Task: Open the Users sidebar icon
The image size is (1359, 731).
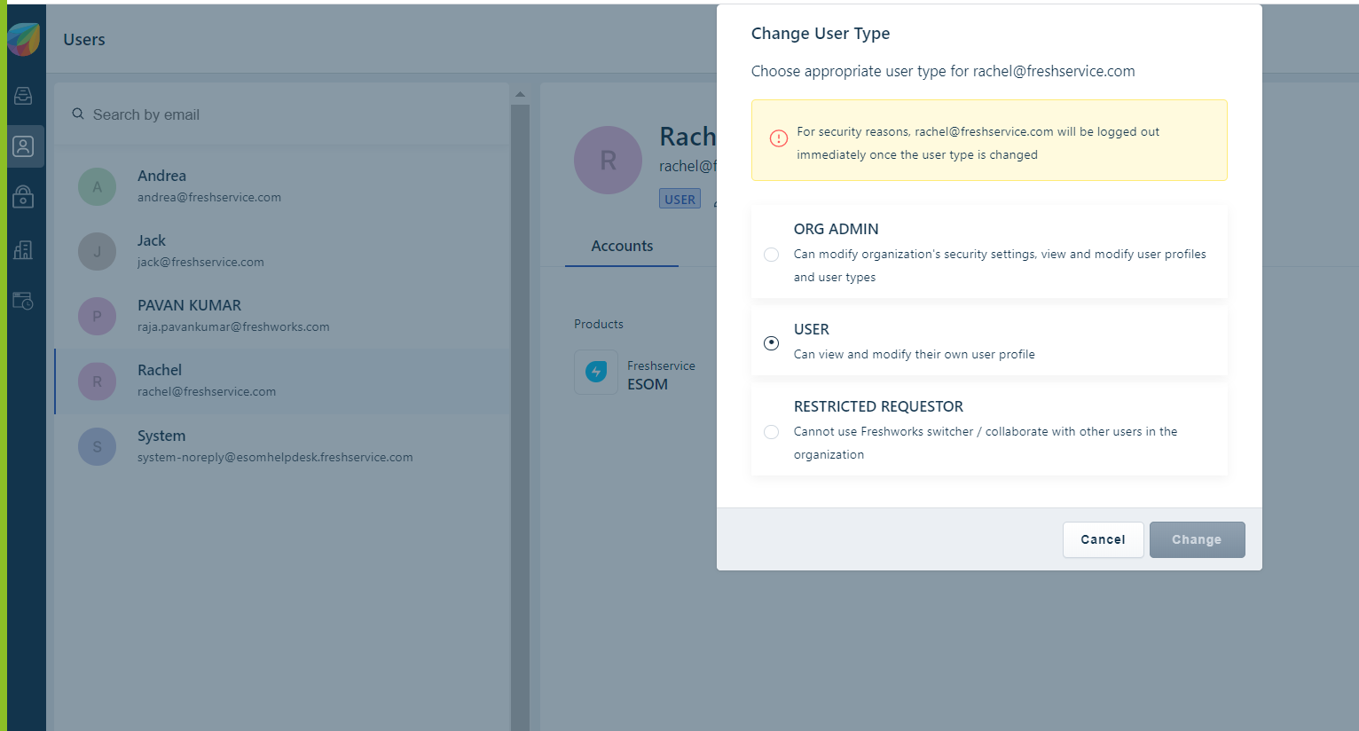Action: coord(23,146)
